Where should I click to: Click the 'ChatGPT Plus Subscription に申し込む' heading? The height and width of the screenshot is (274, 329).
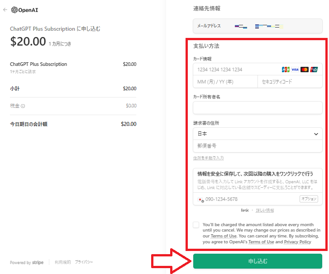tap(55, 29)
